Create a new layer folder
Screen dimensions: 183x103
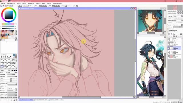[x=174, y=34]
